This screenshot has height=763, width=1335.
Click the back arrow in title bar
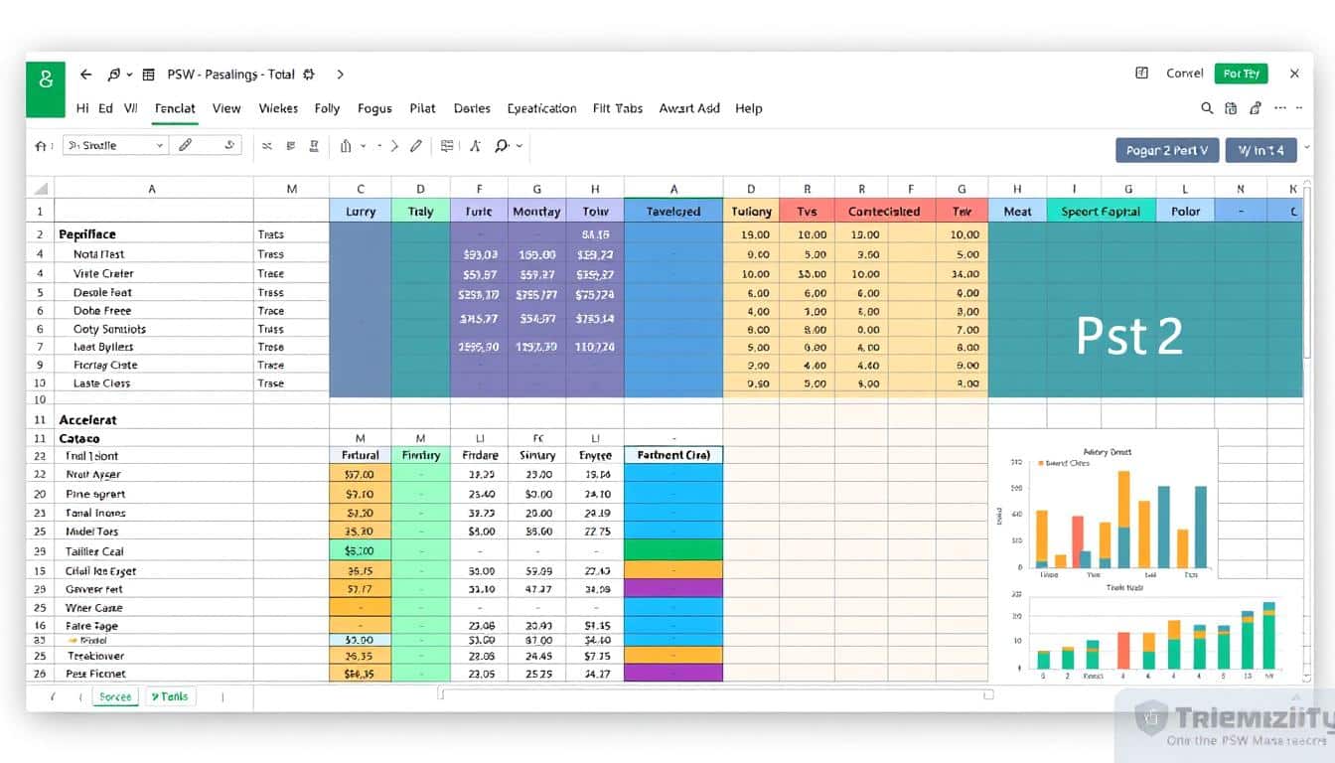[85, 75]
